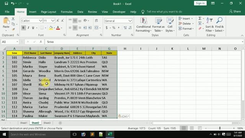Switch to Page Break Preview in status bar
Viewport: 245px width, 138px height.
coord(200,128)
